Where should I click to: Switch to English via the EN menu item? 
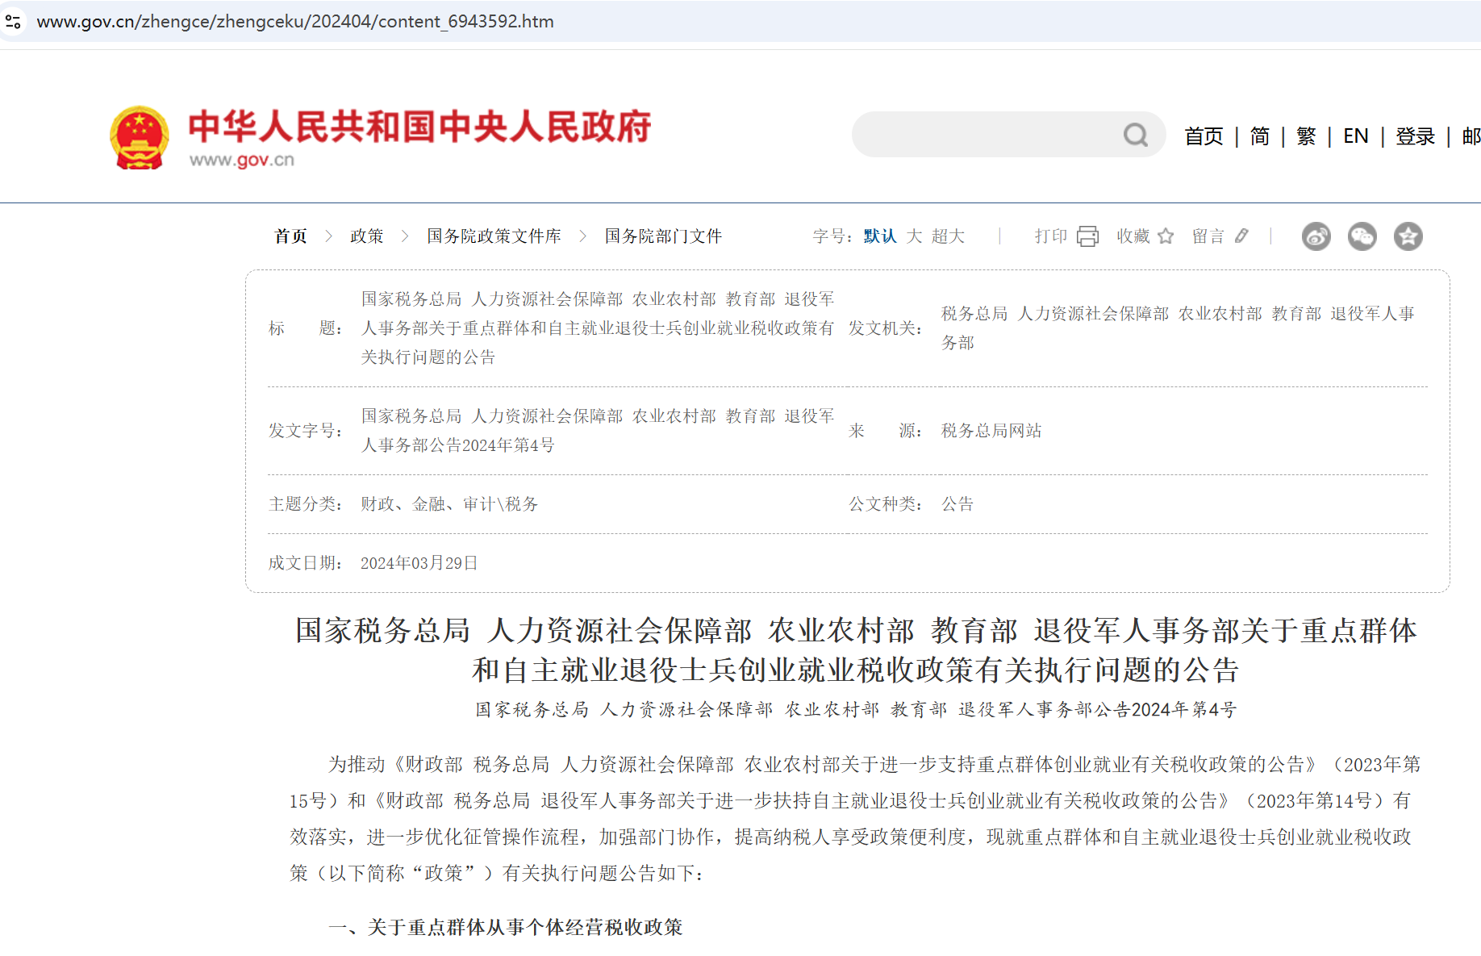(x=1355, y=136)
